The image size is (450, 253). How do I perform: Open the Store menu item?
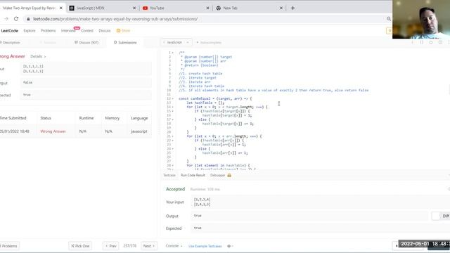click(x=124, y=31)
